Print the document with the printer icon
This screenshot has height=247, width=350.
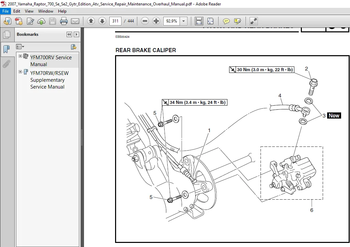click(x=64, y=21)
